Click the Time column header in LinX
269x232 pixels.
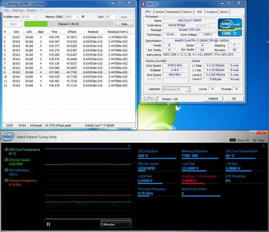point(54,32)
